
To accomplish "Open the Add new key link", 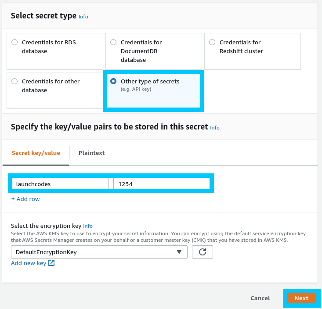I will [29, 263].
